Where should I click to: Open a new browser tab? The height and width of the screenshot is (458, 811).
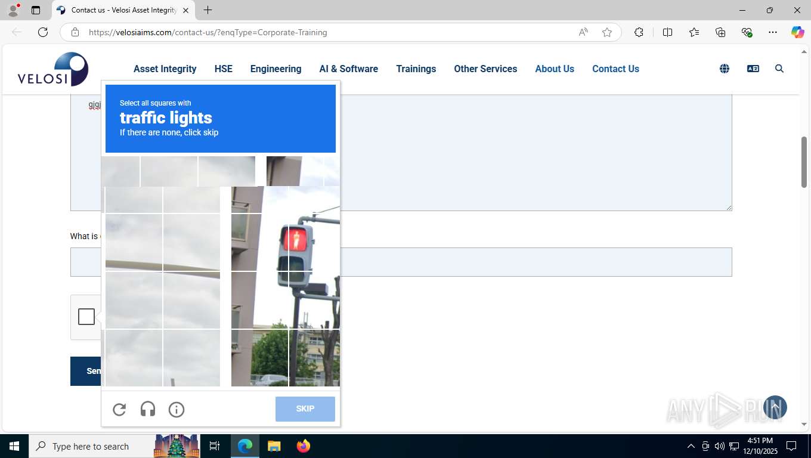208,10
